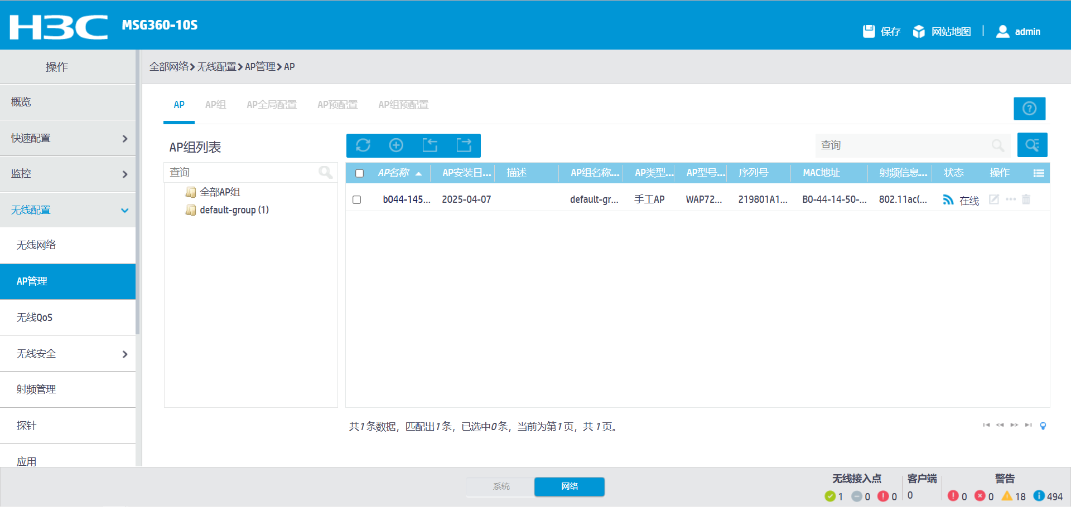
Task: Click the online status signal icon
Action: [x=948, y=199]
